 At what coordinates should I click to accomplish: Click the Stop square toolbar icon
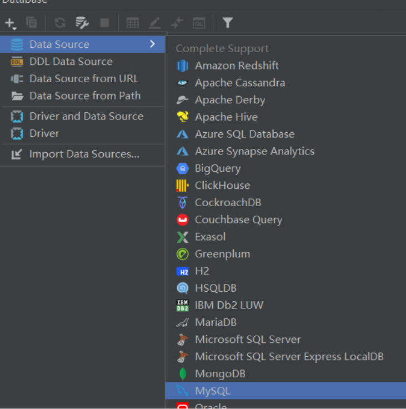[104, 23]
